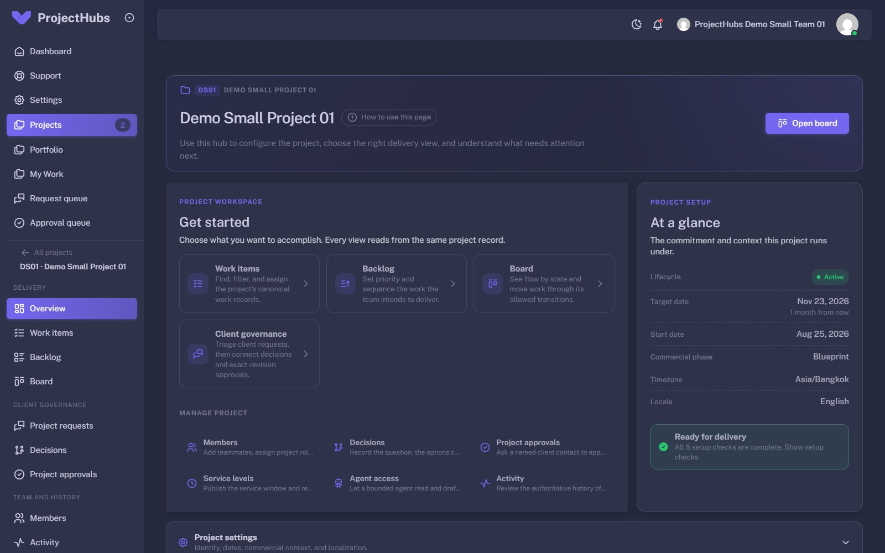Click the Projects count badge 2
The image size is (885, 553).
click(123, 125)
